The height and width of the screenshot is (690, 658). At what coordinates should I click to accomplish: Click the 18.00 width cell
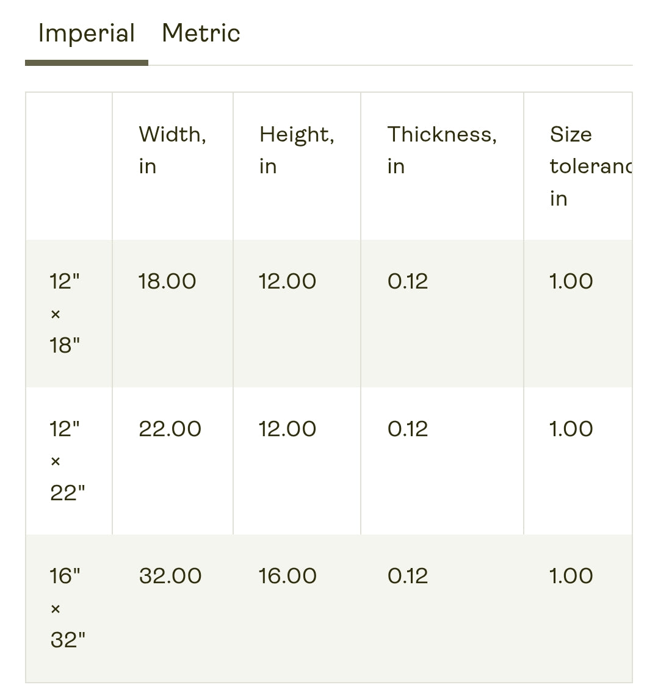tap(167, 281)
